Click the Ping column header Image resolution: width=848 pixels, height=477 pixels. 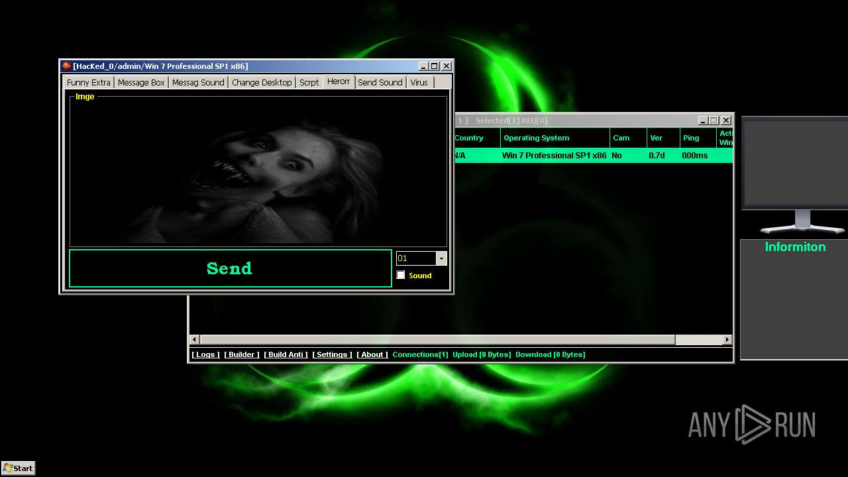(698, 138)
